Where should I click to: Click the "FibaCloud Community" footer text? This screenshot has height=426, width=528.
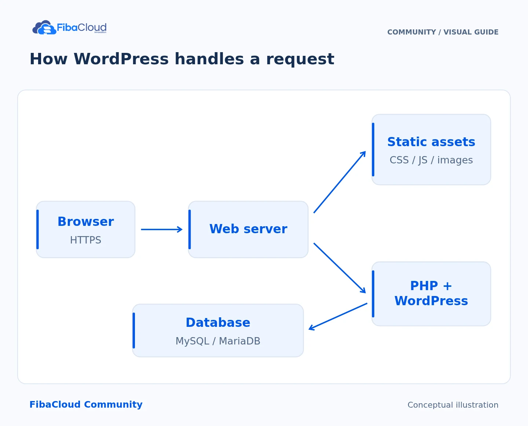[86, 405]
